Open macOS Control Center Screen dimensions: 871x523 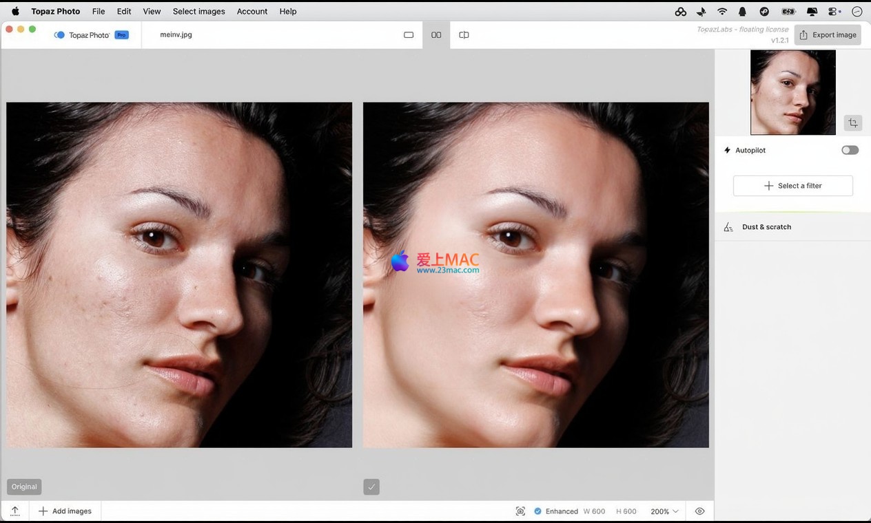coord(834,12)
